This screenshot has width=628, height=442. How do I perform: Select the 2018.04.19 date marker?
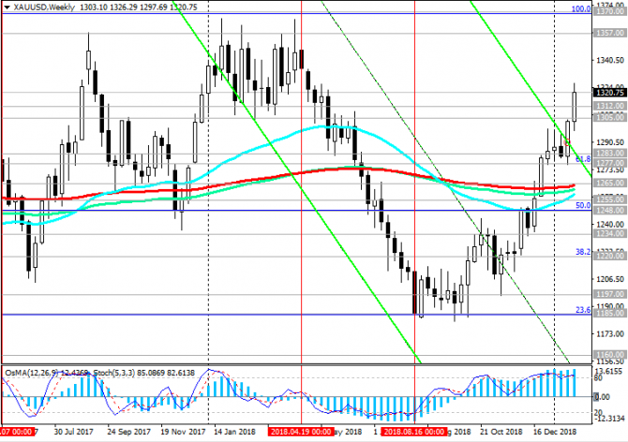click(x=301, y=432)
